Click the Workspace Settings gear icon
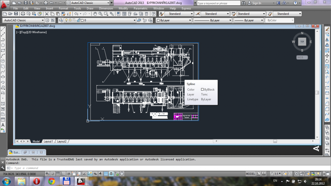The image size is (331, 186). coord(47,20)
